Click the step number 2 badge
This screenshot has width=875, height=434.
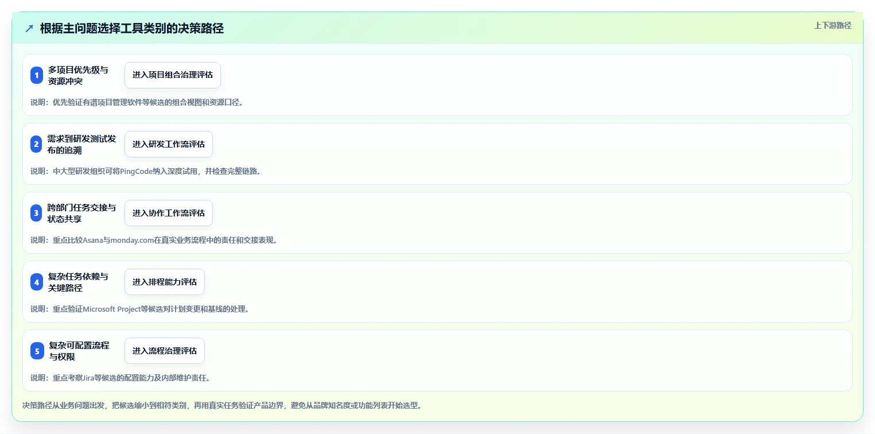coord(37,144)
